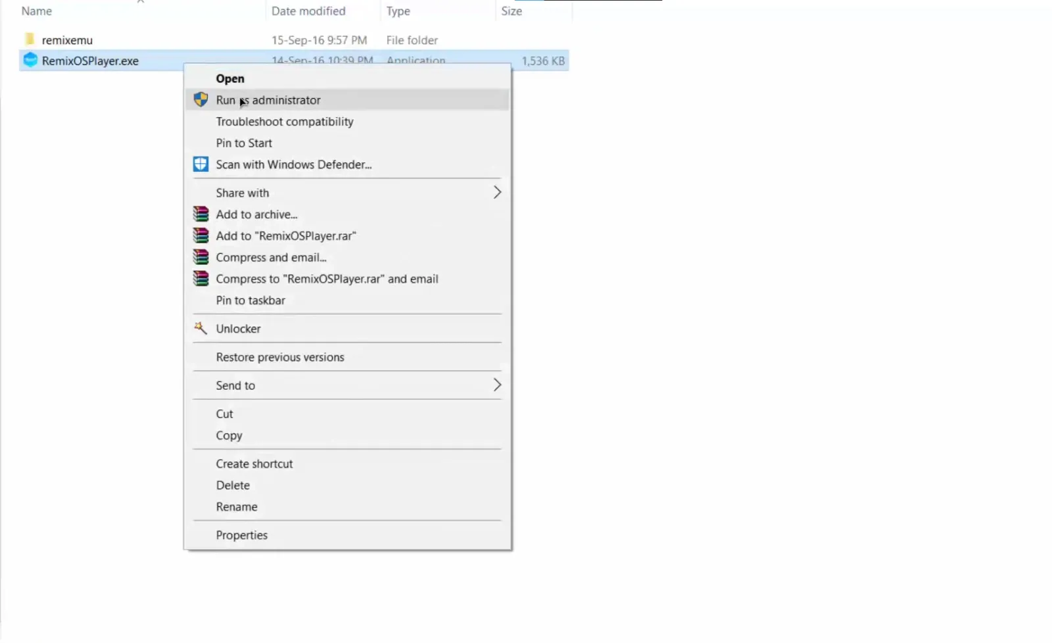Viewport: 1052px width, 643px height.
Task: Click the remixemu folder icon
Action: click(x=30, y=39)
